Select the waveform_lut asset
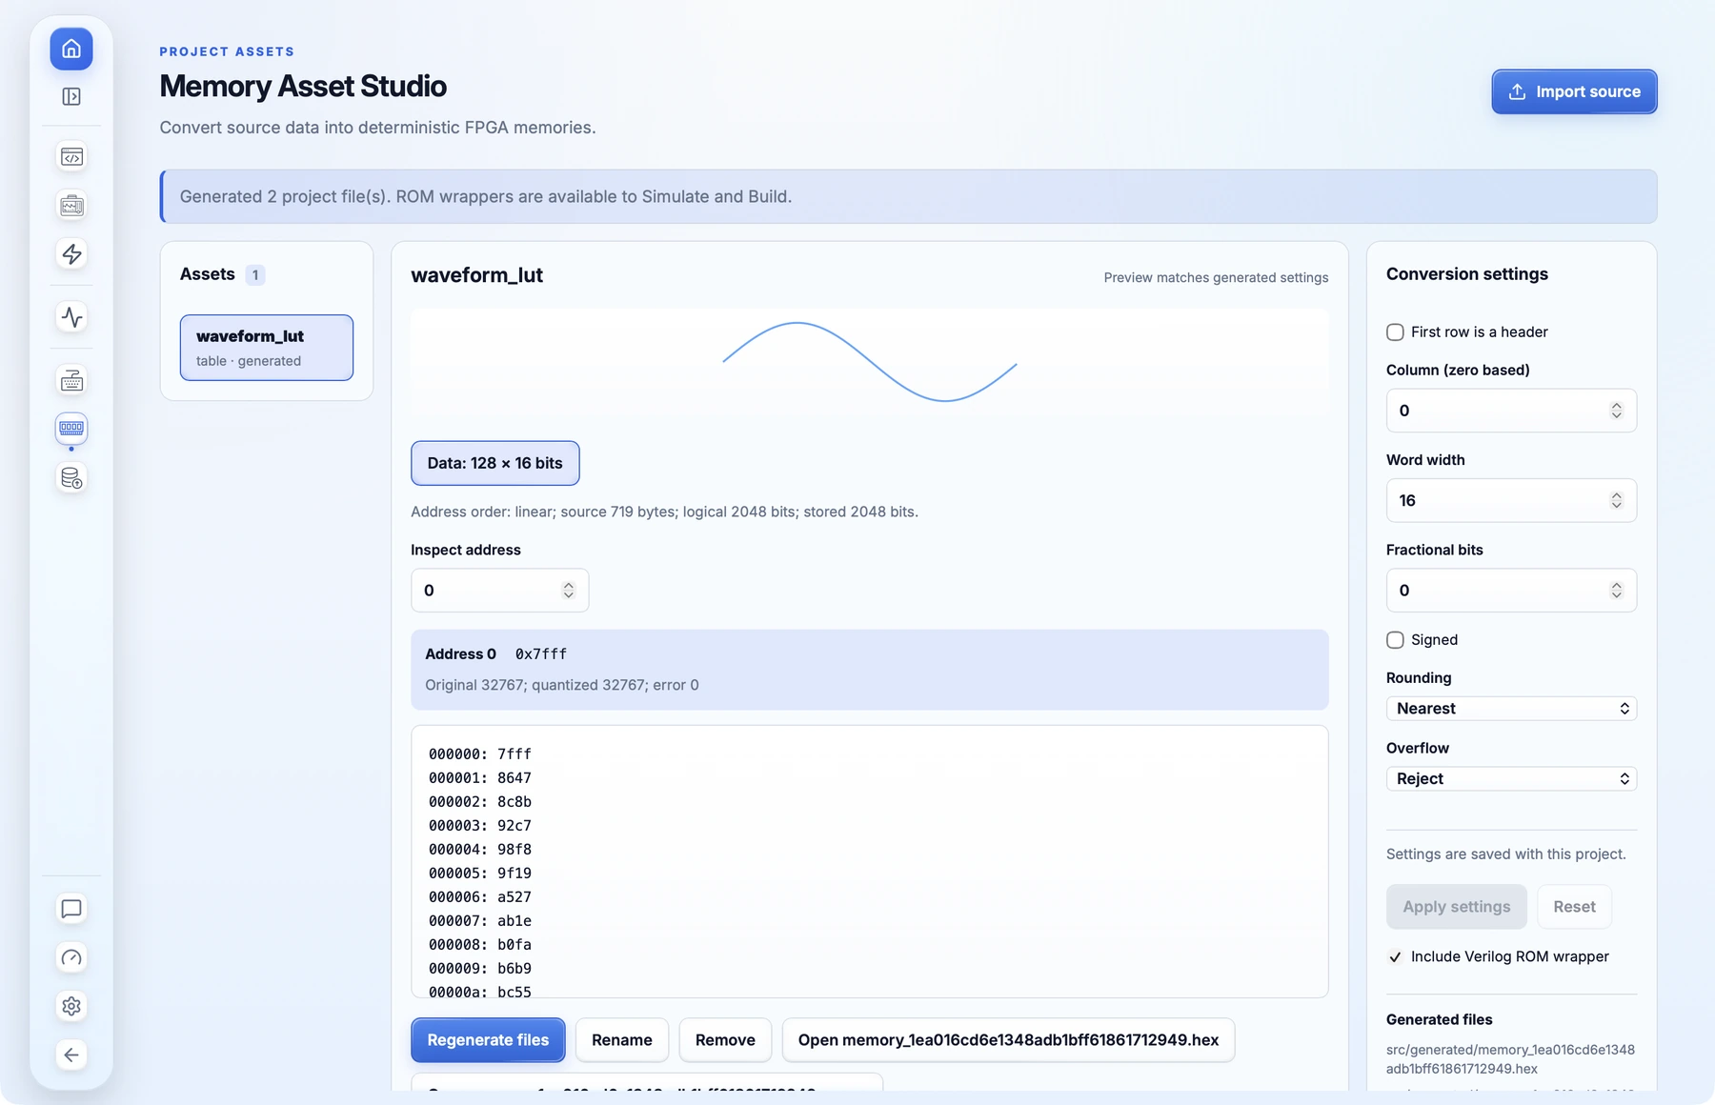1715x1105 pixels. [x=267, y=348]
